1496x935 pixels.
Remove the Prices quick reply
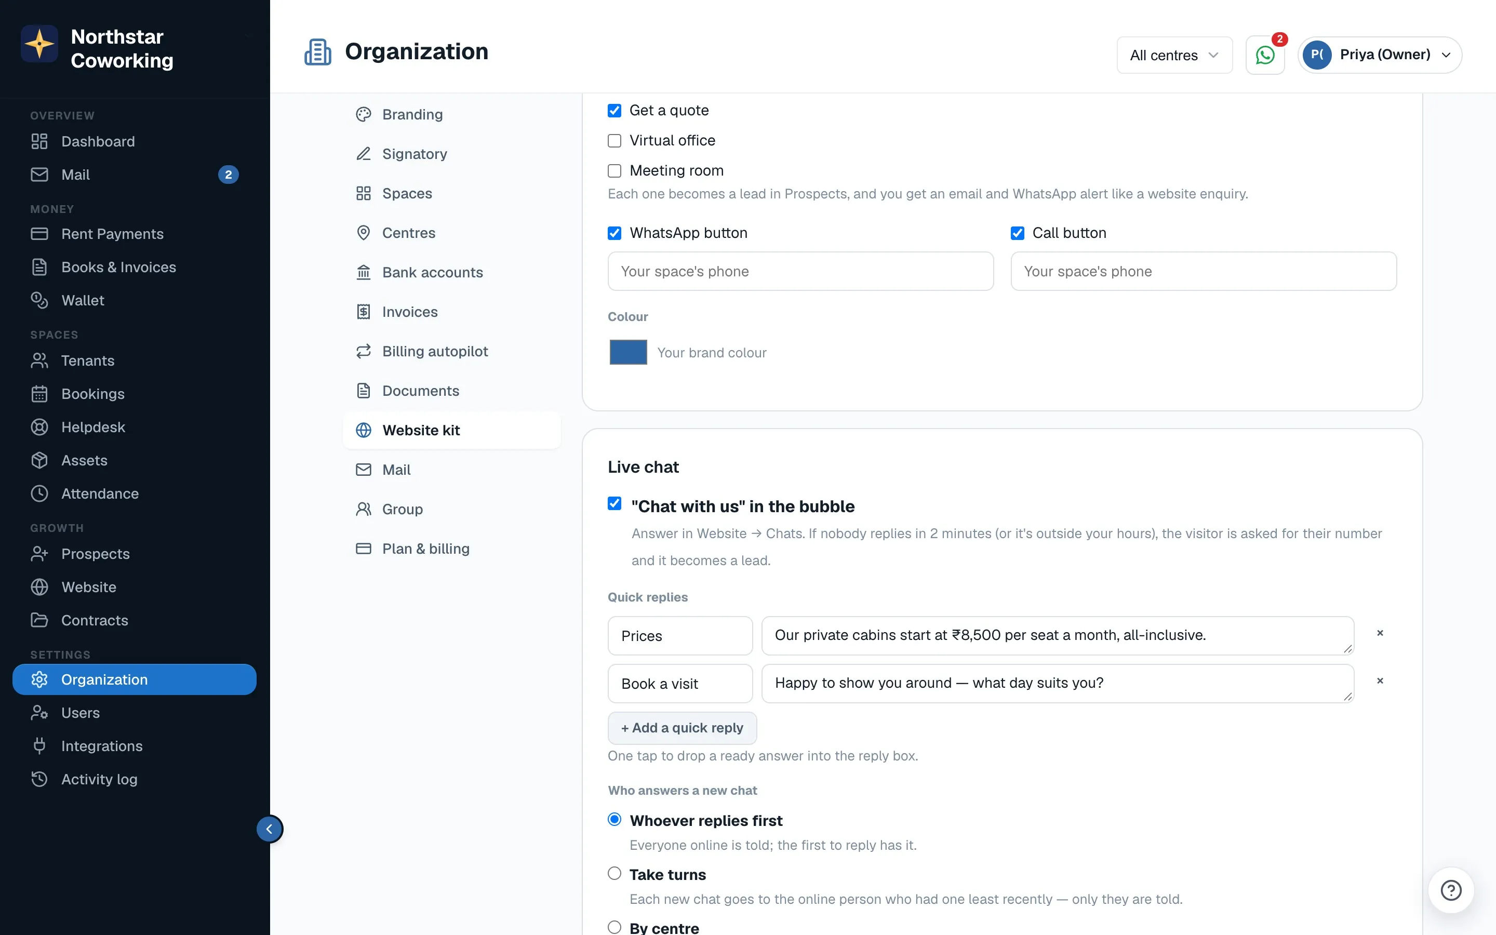pos(1380,633)
